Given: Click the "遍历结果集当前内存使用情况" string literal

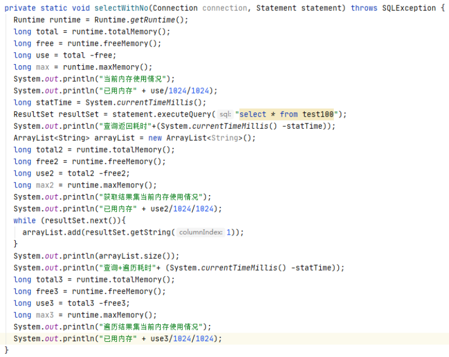Looking at the screenshot, I should tap(154, 327).
